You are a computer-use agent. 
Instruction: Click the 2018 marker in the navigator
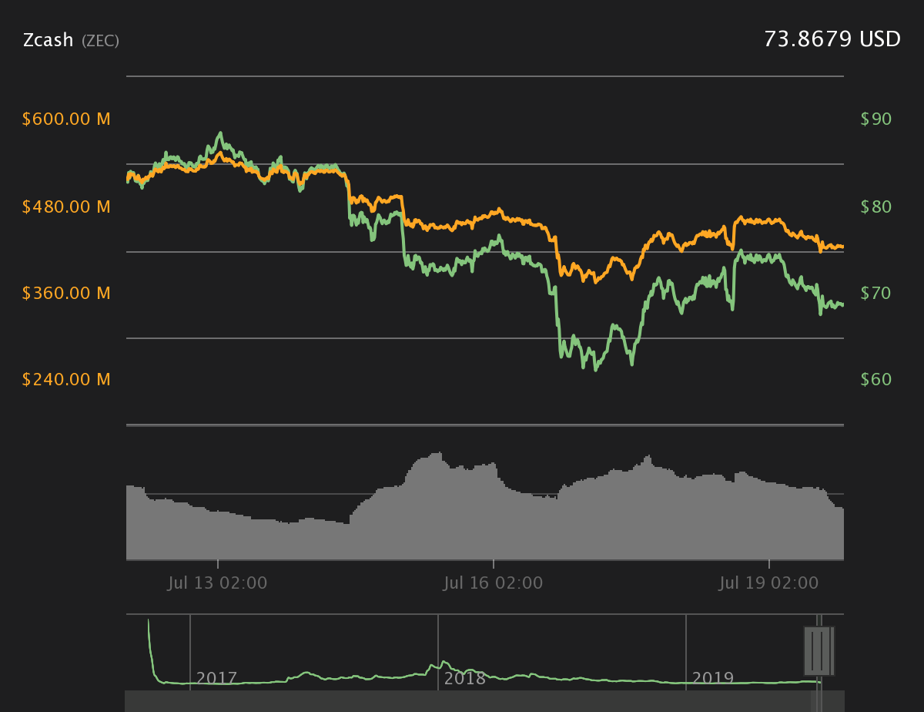465,678
